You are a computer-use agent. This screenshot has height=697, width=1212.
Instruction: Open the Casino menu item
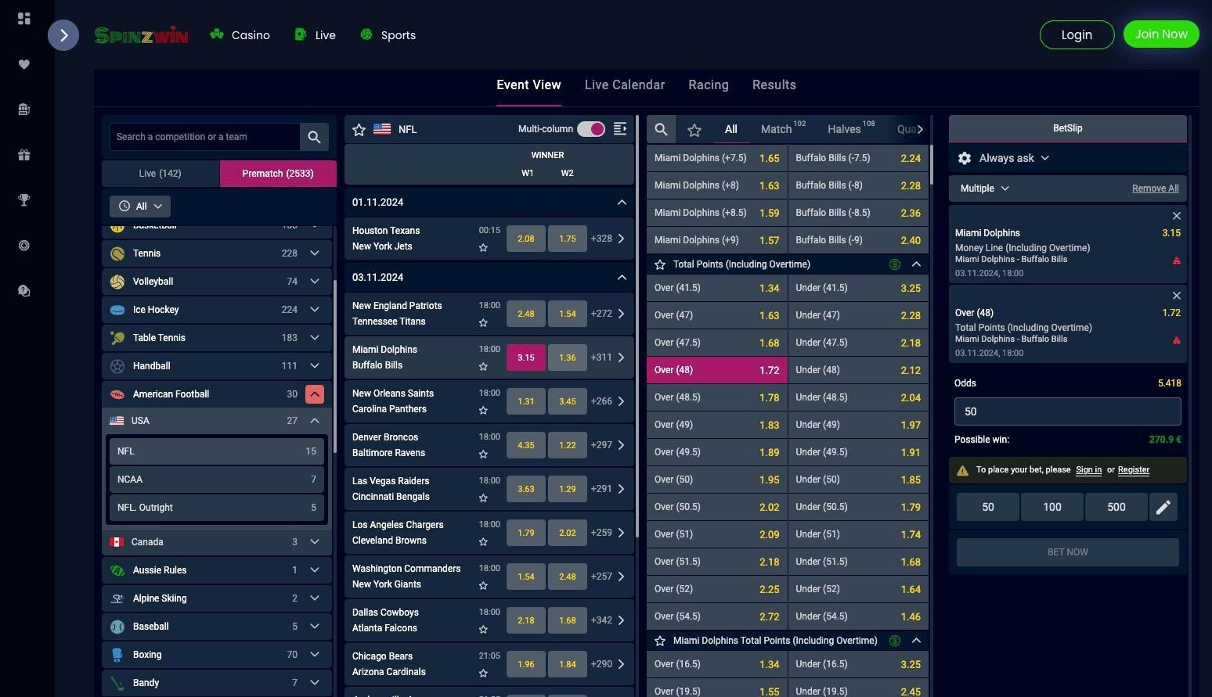[240, 35]
